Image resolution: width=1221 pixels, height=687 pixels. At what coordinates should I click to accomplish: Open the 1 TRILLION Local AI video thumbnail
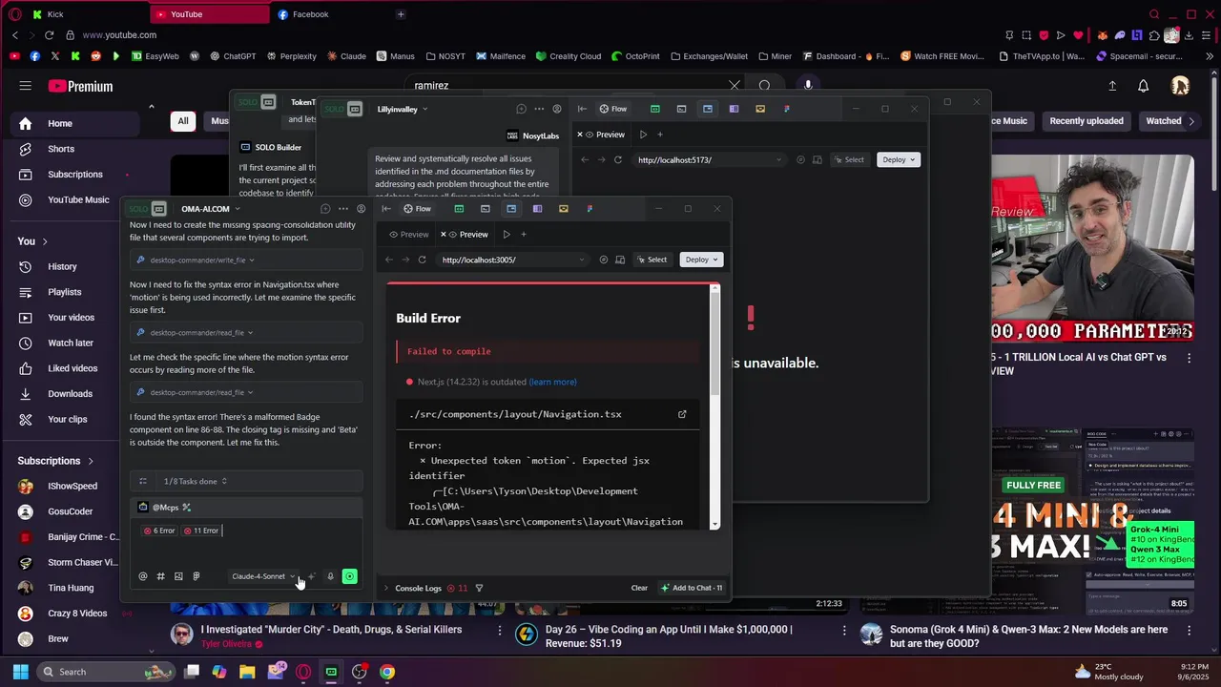click(1092, 248)
